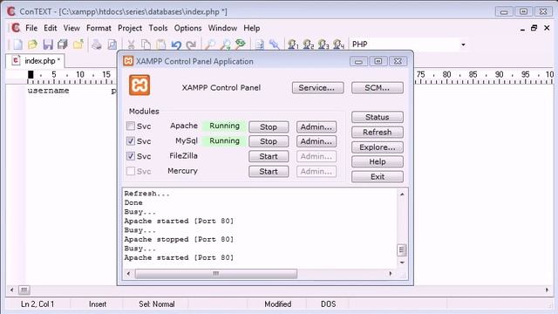The height and width of the screenshot is (314, 558).
Task: Open the PHP highlighter dropdown
Action: click(x=463, y=44)
